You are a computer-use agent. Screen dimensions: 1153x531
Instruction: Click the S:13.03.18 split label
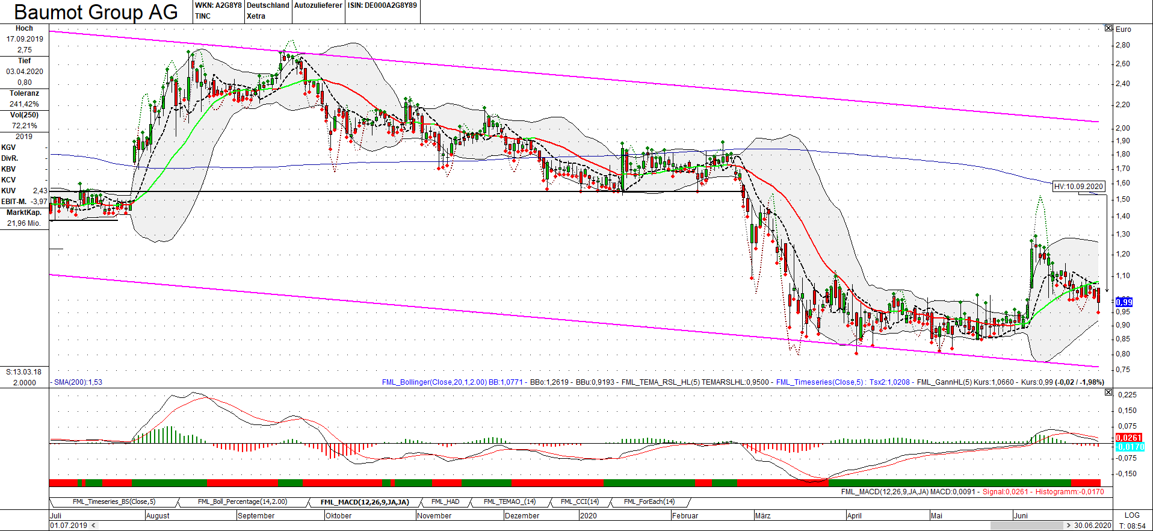point(24,372)
